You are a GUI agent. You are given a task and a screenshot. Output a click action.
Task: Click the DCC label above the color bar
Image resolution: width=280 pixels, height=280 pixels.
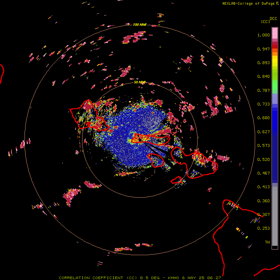coord(273,19)
